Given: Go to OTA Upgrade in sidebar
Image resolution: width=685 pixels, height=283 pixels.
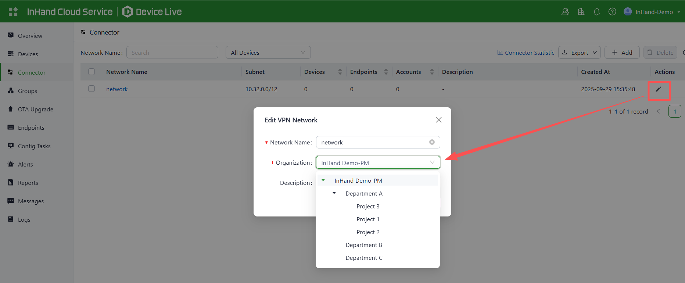Looking at the screenshot, I should [36, 109].
